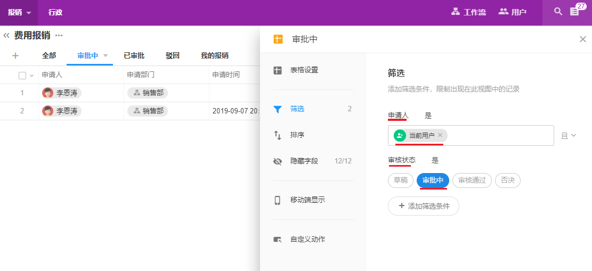
Task: Collapse sidebar with double chevron icon
Action: pyautogui.click(x=6, y=36)
